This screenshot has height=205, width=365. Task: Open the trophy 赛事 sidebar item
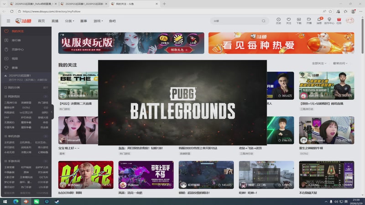[26, 67]
